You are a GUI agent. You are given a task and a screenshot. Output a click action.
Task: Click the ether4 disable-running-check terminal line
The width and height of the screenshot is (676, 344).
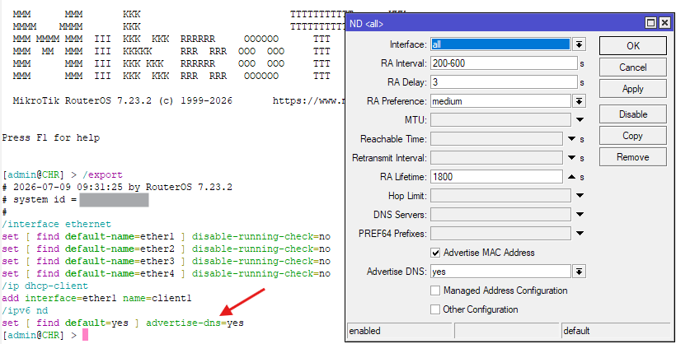[x=166, y=273]
